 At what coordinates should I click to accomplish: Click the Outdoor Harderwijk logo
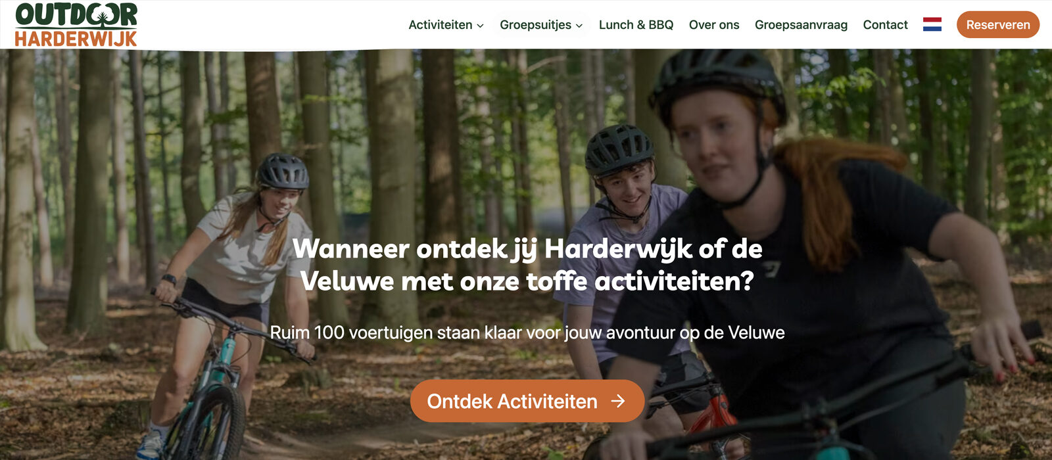pyautogui.click(x=76, y=24)
